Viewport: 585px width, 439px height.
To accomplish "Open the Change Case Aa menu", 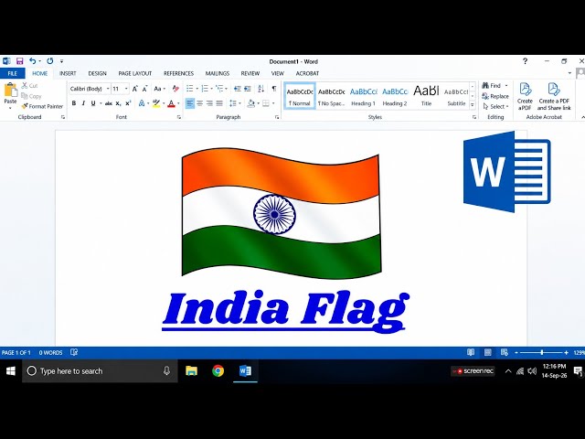I will pos(159,89).
